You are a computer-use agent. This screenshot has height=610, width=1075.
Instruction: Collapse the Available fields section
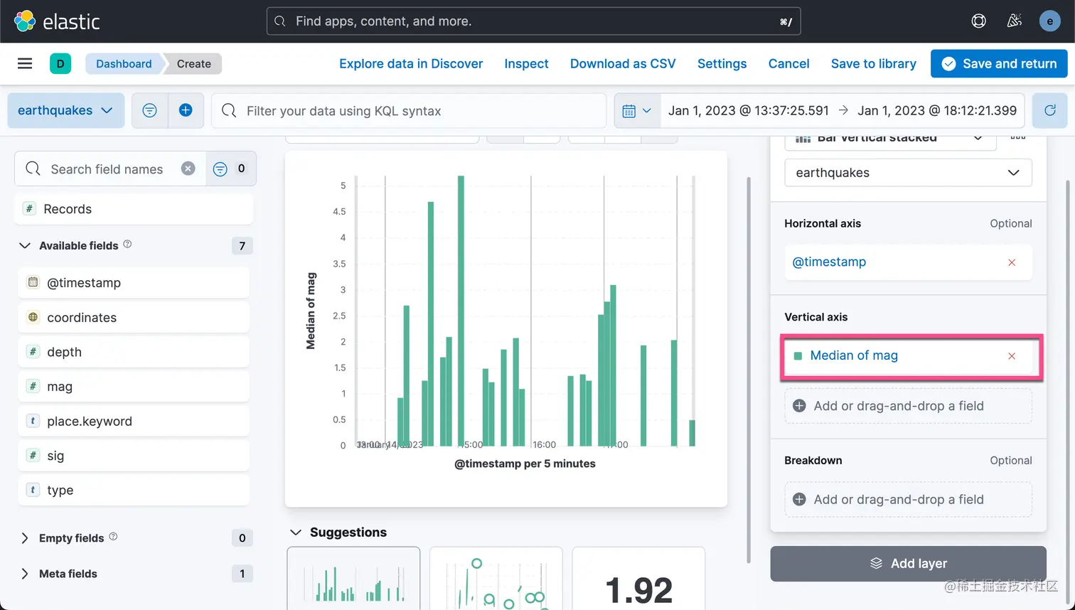[x=25, y=245]
